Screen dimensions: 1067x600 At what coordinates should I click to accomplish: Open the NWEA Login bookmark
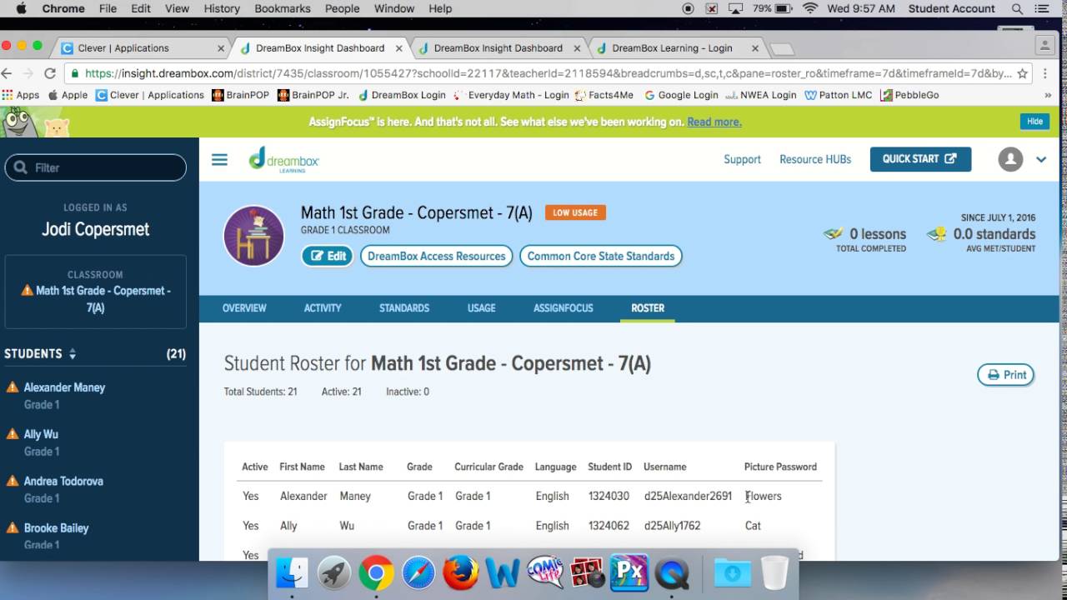761,95
